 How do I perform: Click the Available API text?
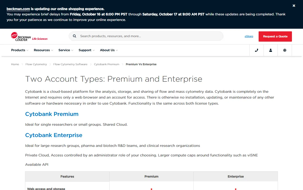(x=37, y=164)
